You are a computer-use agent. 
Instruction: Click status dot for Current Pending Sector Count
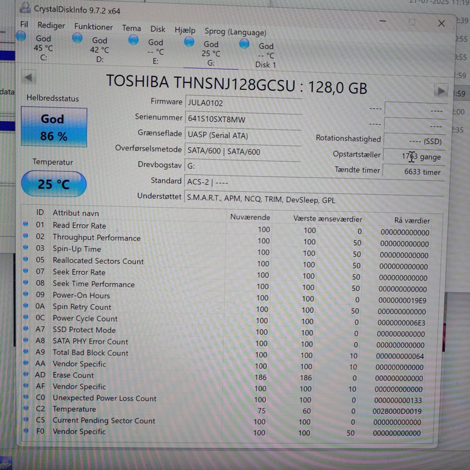point(26,419)
